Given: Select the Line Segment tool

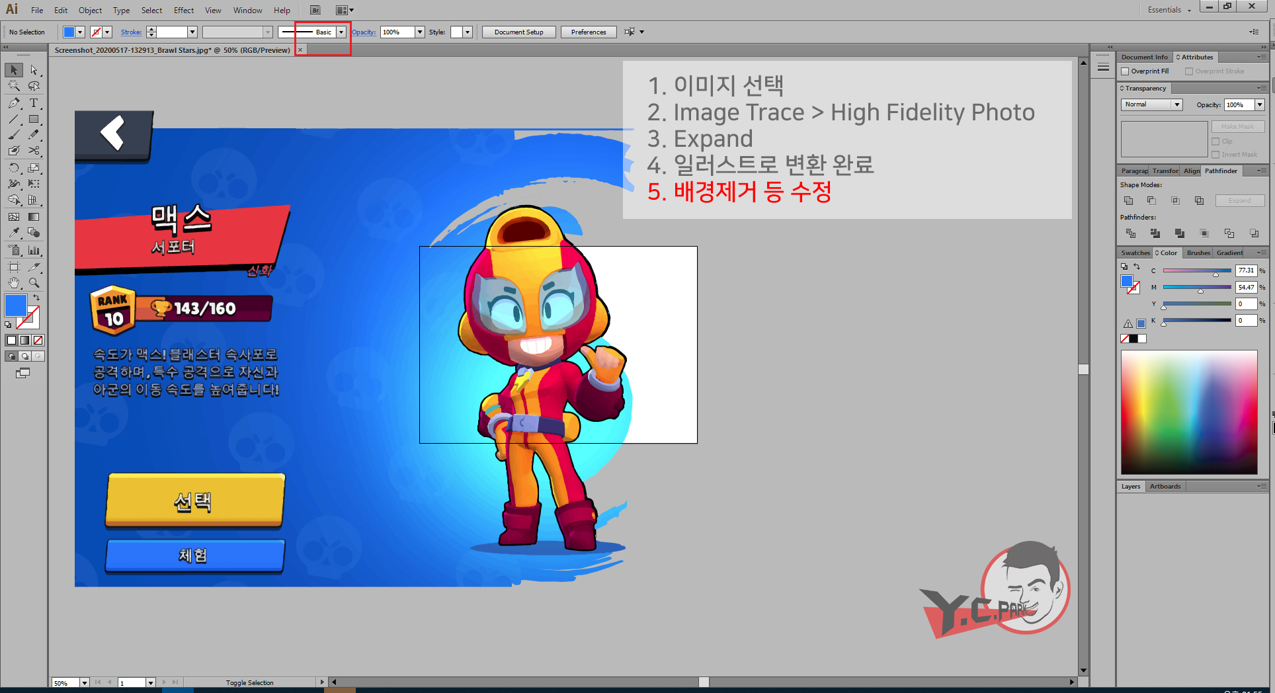Looking at the screenshot, I should pos(14,120).
